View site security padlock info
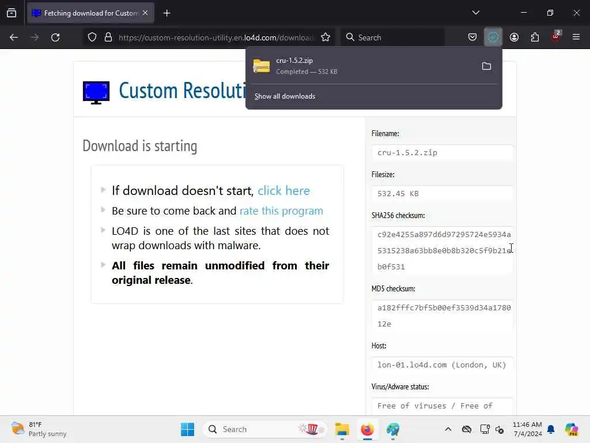 tap(108, 37)
